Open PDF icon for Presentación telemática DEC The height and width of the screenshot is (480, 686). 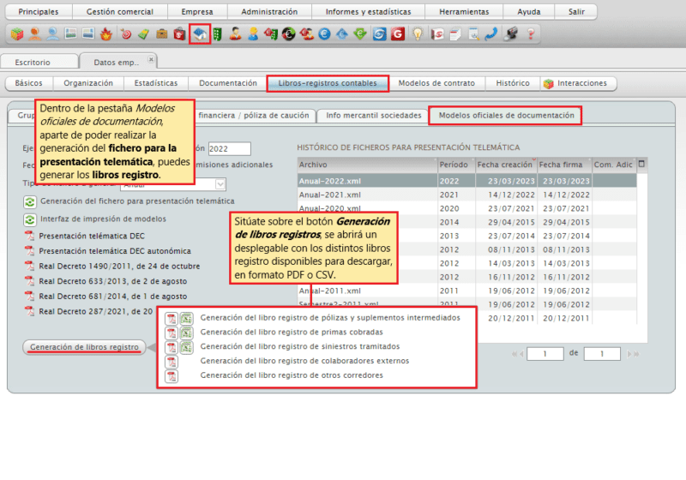point(29,236)
